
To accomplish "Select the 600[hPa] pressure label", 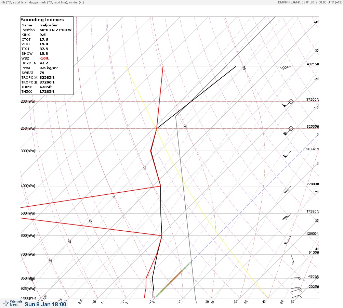I will click(28, 235).
